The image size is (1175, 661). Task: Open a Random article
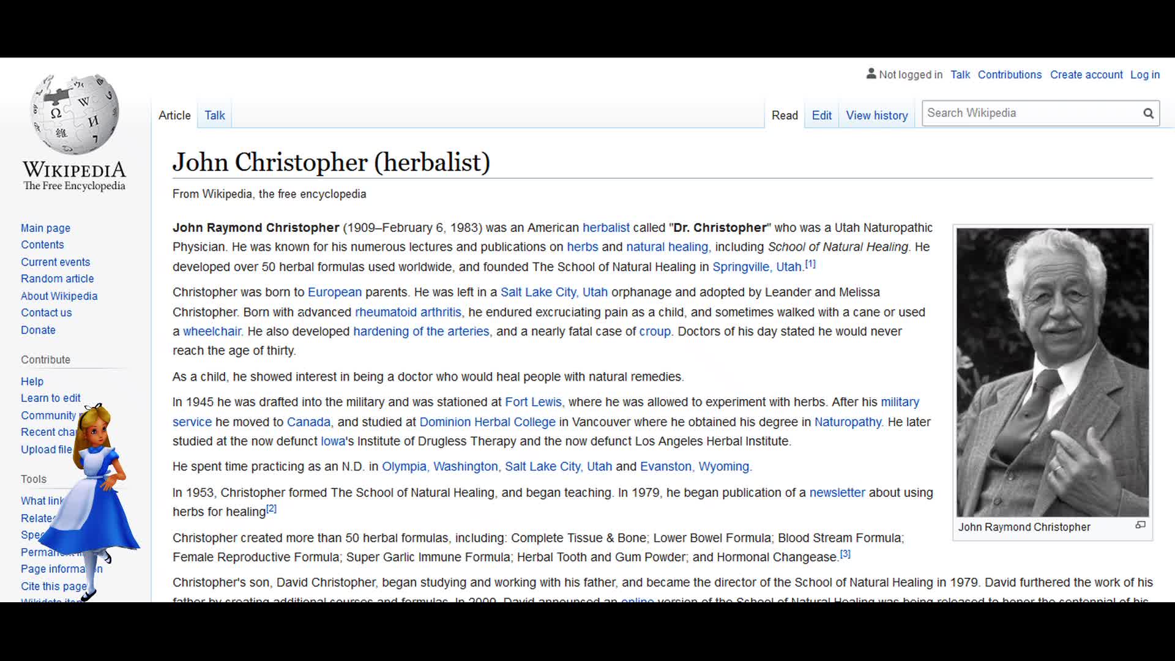coord(57,278)
